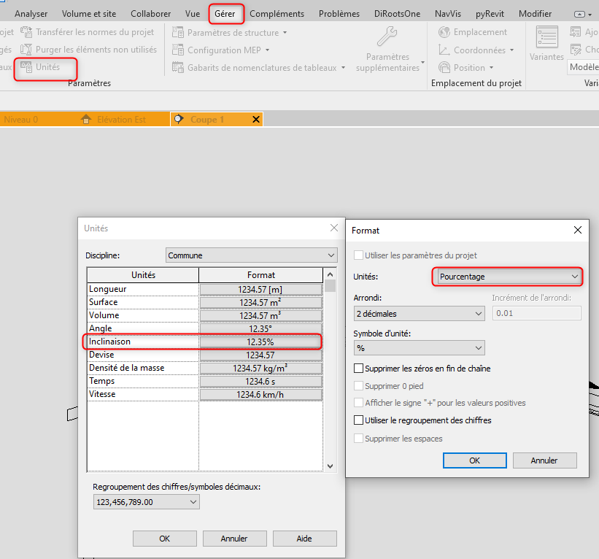Viewport: 599px width, 559px height.
Task: Click the Paramètres supplémentaires wrench icon
Action: click(387, 37)
